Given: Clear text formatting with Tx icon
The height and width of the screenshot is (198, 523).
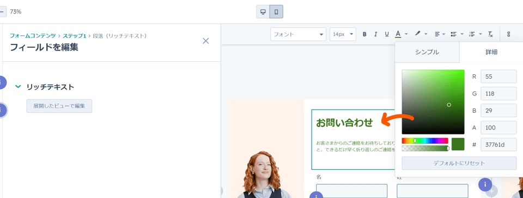Looking at the screenshot, I should pos(490,34).
